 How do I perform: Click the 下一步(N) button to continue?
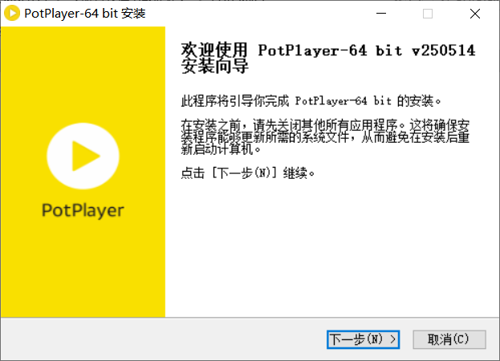tap(363, 339)
